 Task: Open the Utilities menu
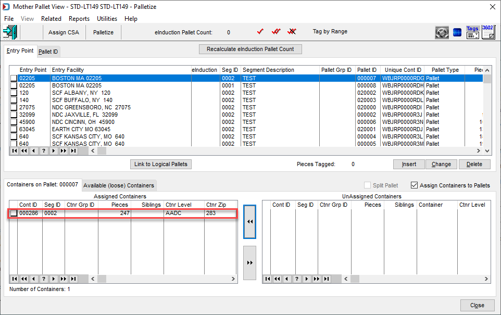coord(107,19)
